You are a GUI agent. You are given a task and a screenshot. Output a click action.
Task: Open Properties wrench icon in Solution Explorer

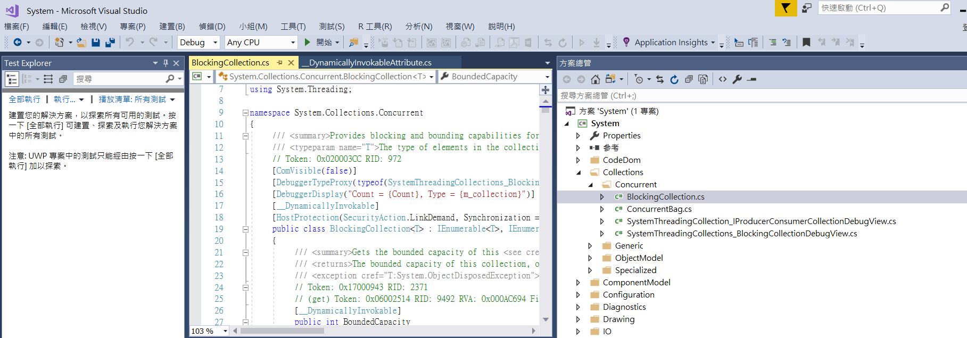pos(737,79)
